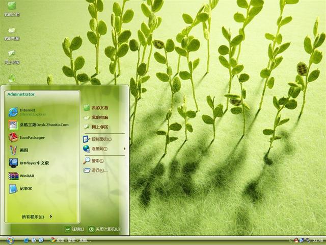Select the leaf desktop icon above the Start menu

point(12,79)
